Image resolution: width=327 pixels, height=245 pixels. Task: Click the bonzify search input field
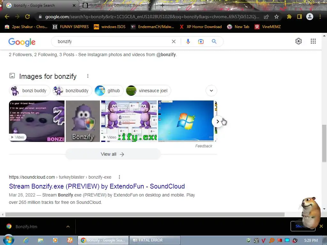pyautogui.click(x=113, y=41)
